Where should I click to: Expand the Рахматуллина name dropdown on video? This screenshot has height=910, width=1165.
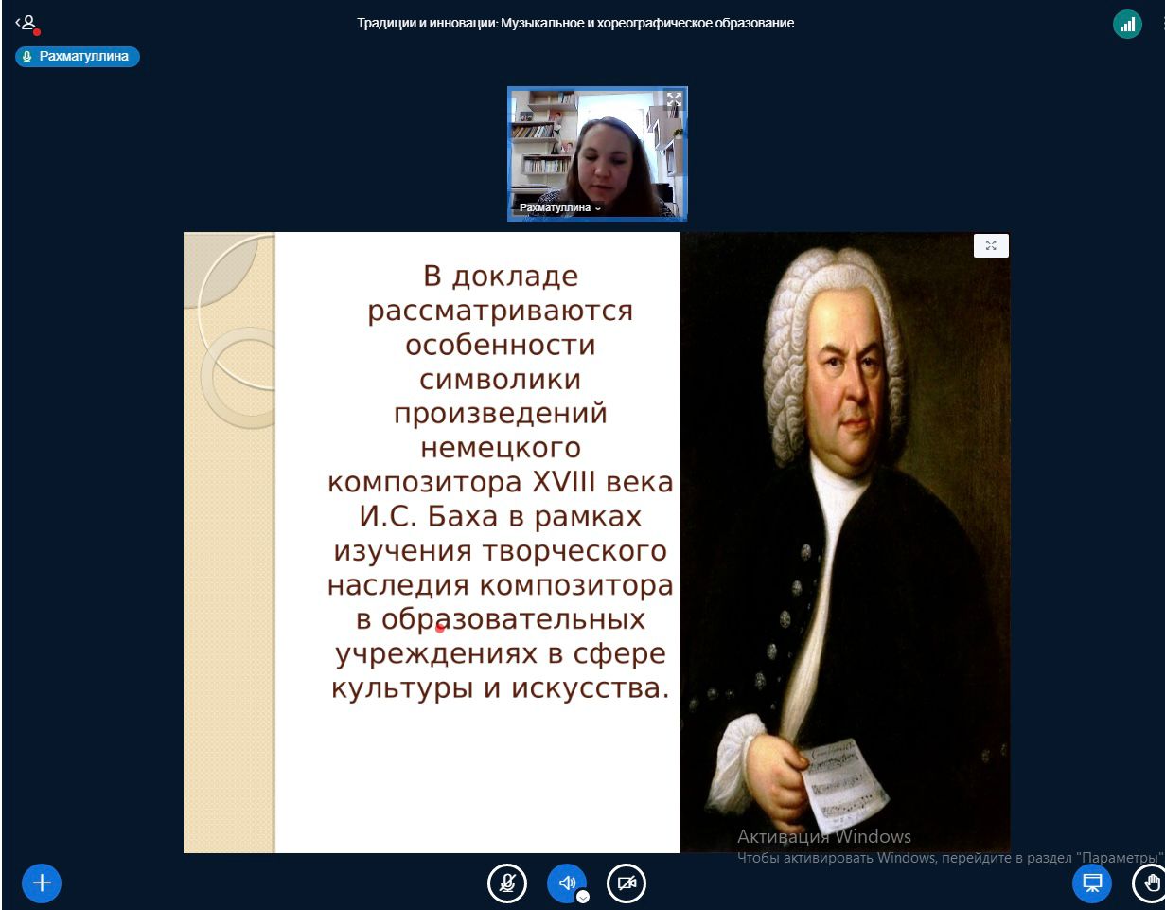click(x=597, y=207)
